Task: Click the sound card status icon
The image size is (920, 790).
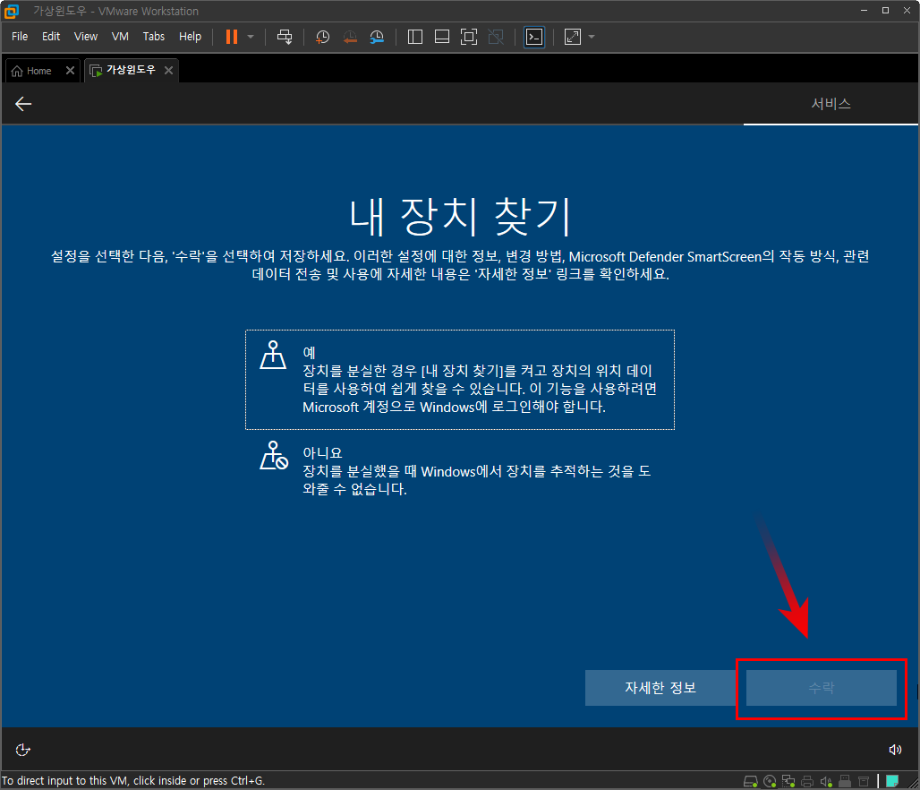Action: click(x=826, y=781)
